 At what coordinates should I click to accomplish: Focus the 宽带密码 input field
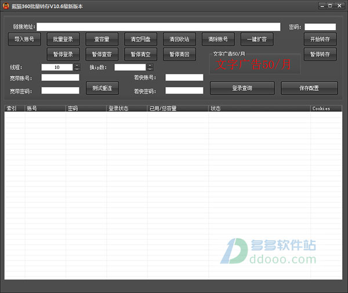[x=60, y=90]
